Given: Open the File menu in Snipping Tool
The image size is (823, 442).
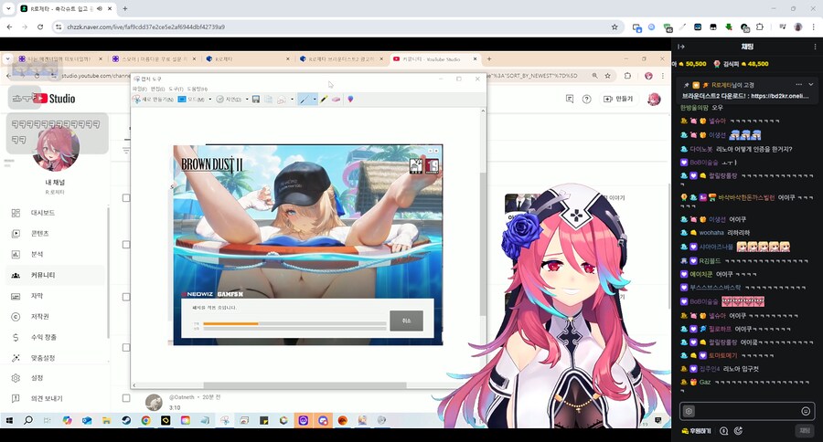Looking at the screenshot, I should 139,89.
